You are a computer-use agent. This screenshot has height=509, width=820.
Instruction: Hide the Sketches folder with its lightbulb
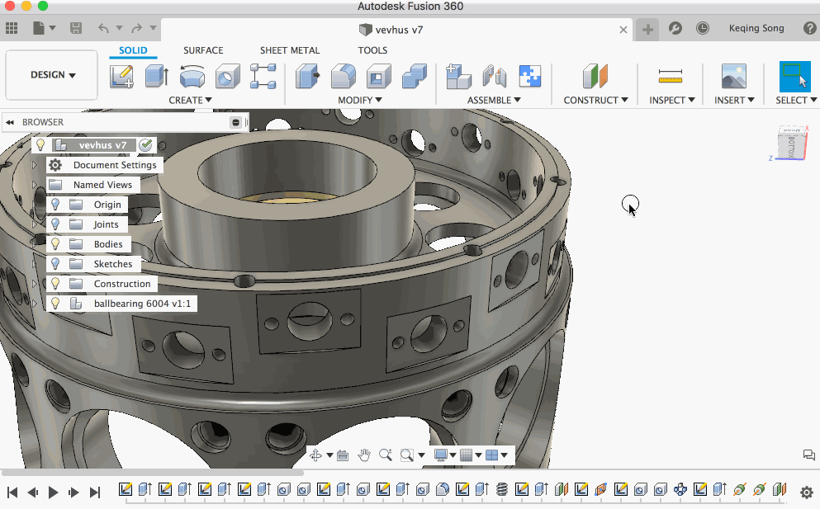(55, 264)
